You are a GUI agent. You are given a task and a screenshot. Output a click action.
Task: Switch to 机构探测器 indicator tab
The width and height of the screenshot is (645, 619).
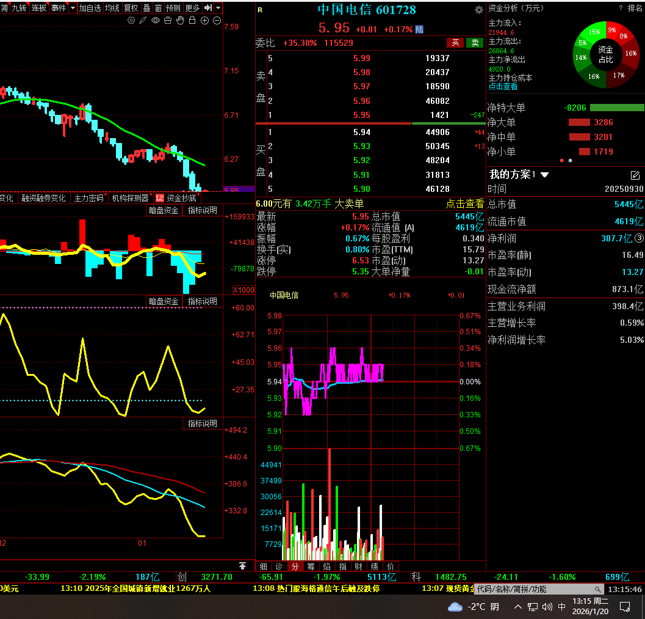tap(131, 198)
